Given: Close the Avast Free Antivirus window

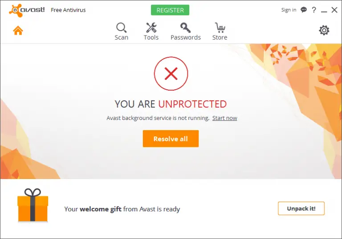Looking at the screenshot, I should (334, 10).
